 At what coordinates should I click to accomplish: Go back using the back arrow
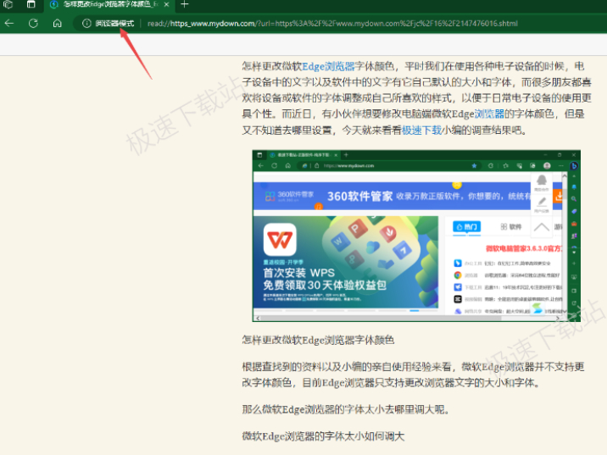pos(9,23)
